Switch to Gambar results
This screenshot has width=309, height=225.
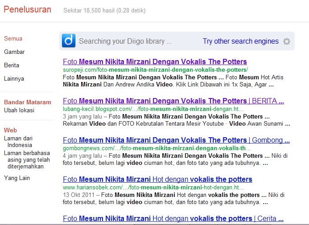(14, 52)
